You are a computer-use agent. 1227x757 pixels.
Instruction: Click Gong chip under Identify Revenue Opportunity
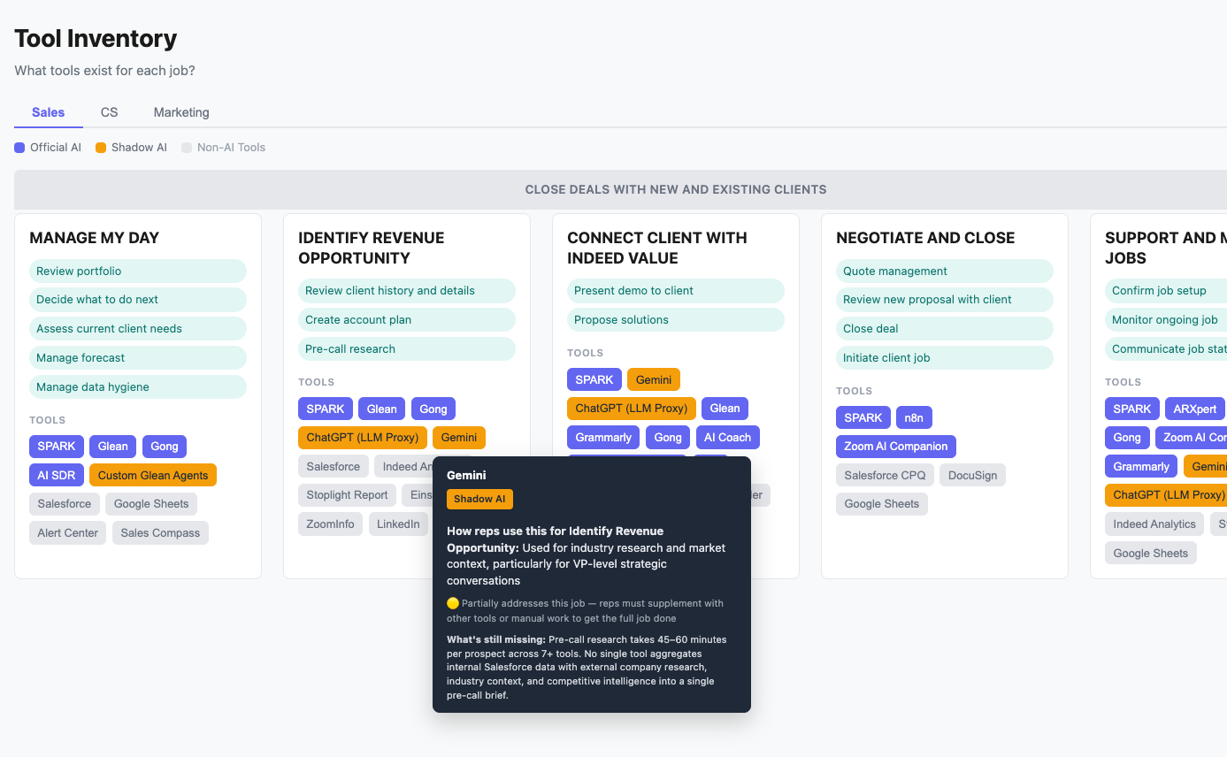[433, 409]
